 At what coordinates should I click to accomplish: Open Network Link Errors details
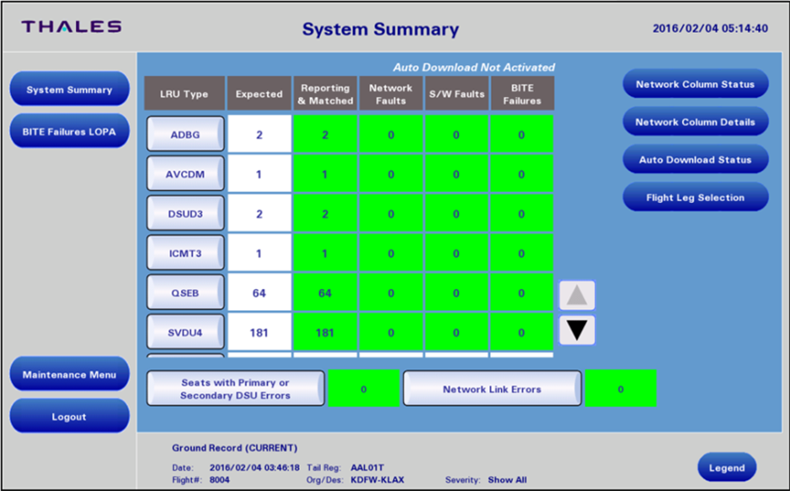point(492,389)
